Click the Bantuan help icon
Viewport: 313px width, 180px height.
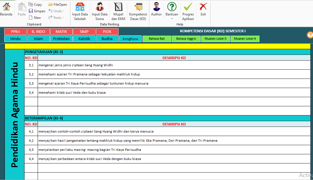172,7
